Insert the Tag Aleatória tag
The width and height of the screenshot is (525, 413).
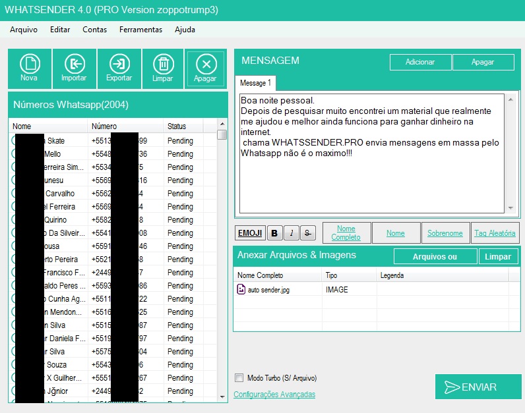(496, 233)
